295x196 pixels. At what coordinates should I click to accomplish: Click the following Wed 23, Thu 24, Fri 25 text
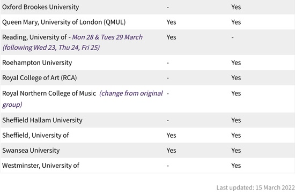point(51,48)
